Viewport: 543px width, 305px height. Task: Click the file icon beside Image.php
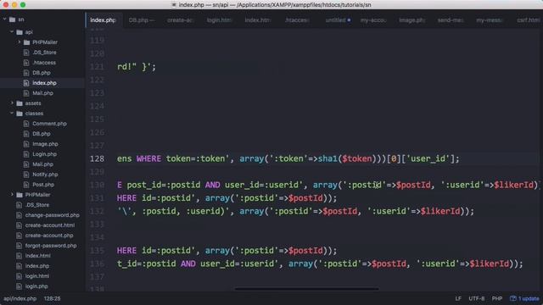coord(26,144)
